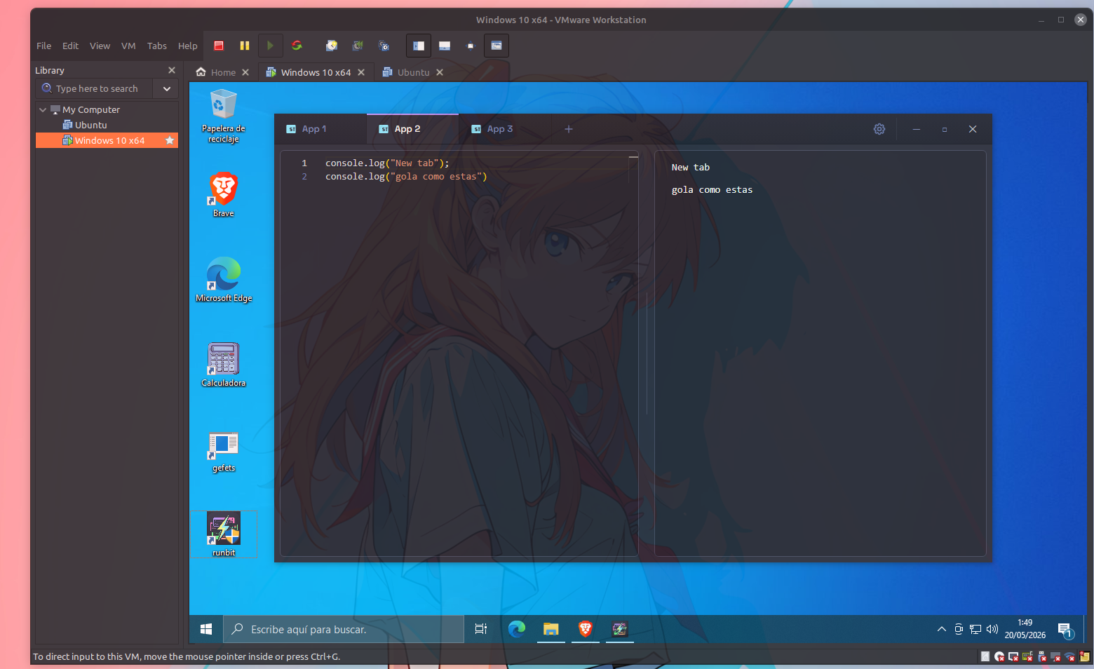Close the Windows 10 x64 VM tab
This screenshot has height=669, width=1094.
click(x=361, y=72)
